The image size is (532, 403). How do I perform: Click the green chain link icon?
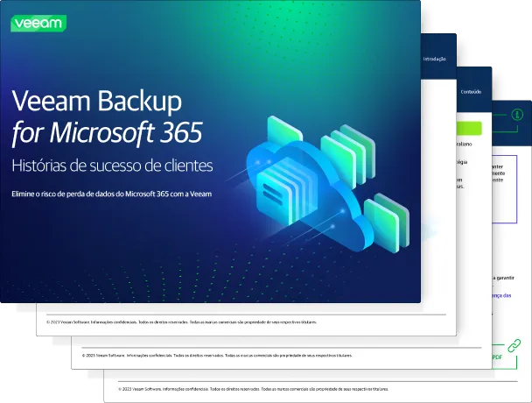(x=514, y=345)
